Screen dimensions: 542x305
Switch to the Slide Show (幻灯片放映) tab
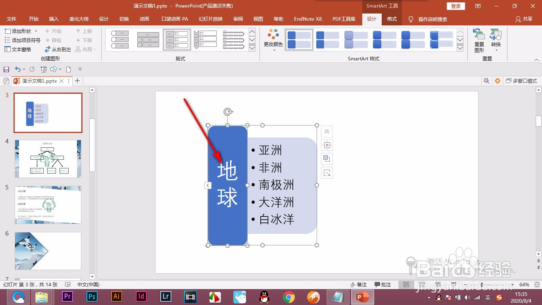click(211, 19)
